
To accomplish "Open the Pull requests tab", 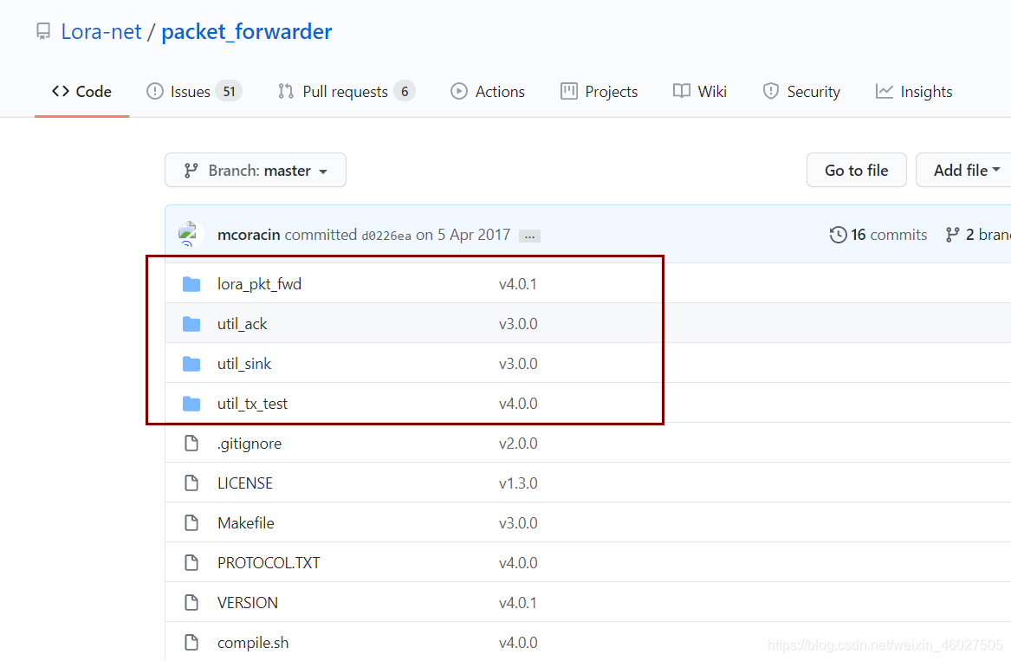I will (x=347, y=92).
